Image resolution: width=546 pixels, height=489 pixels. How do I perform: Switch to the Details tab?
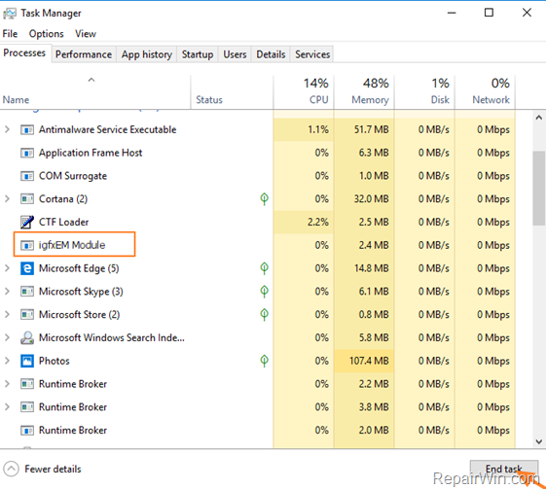coord(271,54)
